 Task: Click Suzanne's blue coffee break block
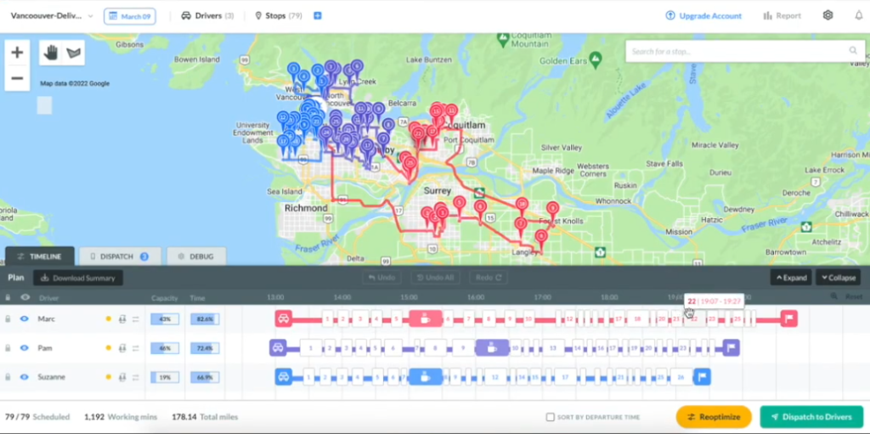tap(426, 377)
